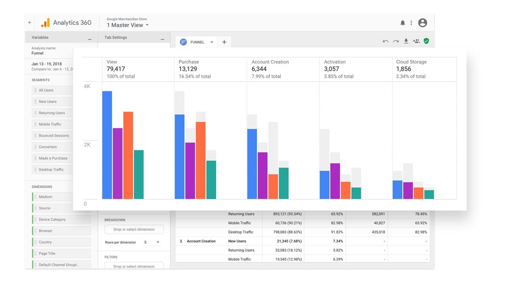Select the Browser dimension
The image size is (506, 284).
click(61, 231)
